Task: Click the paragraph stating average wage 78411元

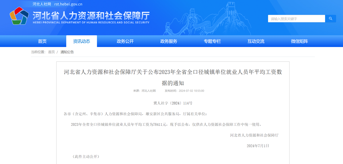Action: (x=166, y=124)
